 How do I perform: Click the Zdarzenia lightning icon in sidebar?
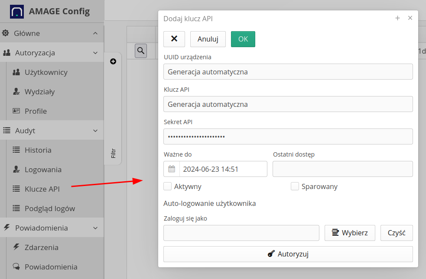pos(16,247)
